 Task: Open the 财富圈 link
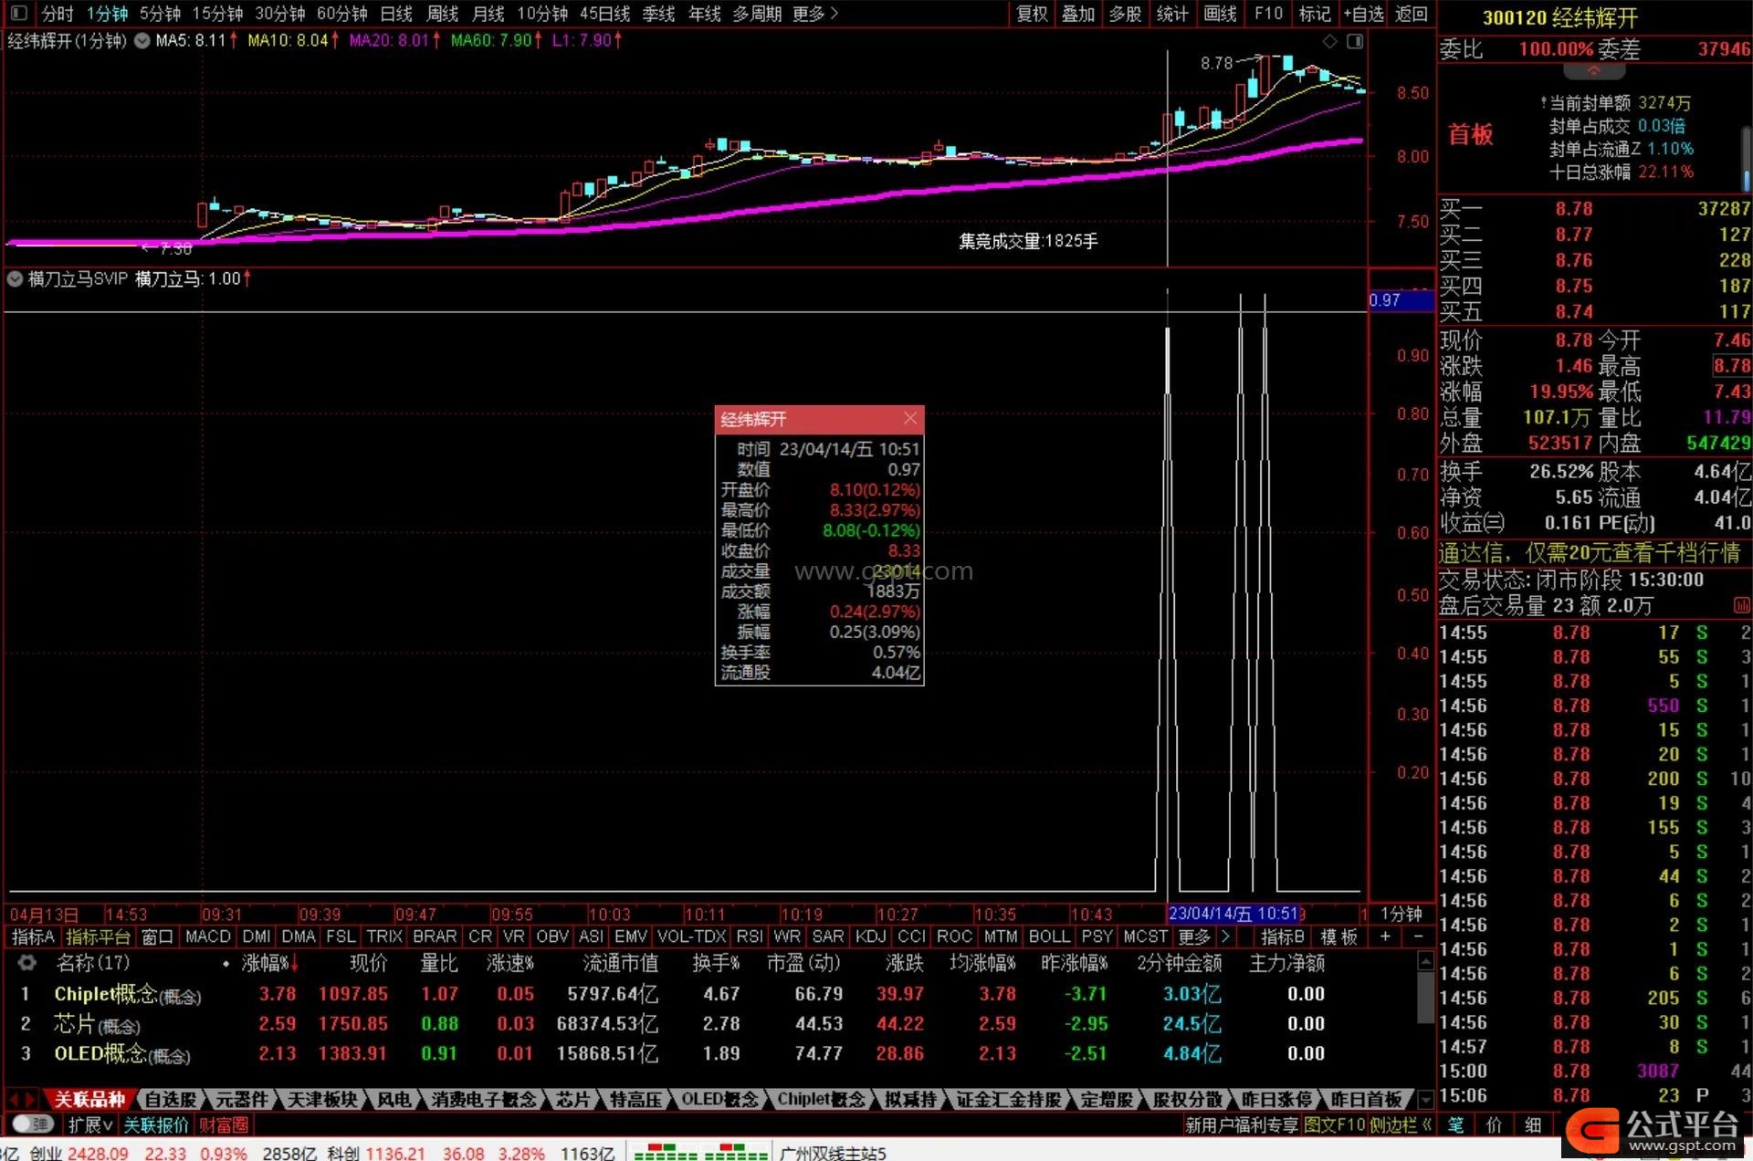pos(224,1124)
